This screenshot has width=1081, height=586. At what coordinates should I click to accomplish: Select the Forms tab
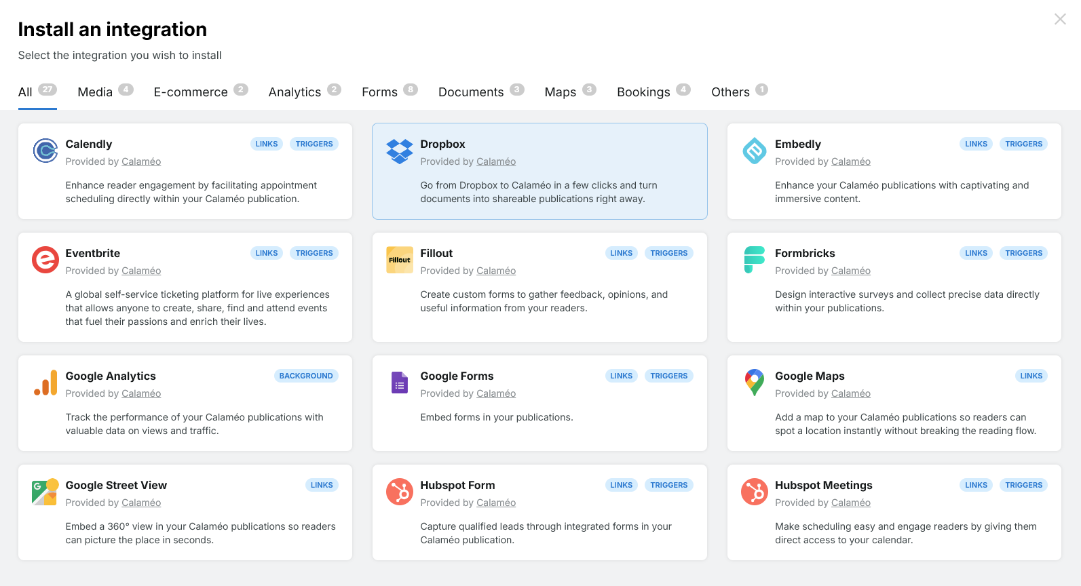point(390,92)
